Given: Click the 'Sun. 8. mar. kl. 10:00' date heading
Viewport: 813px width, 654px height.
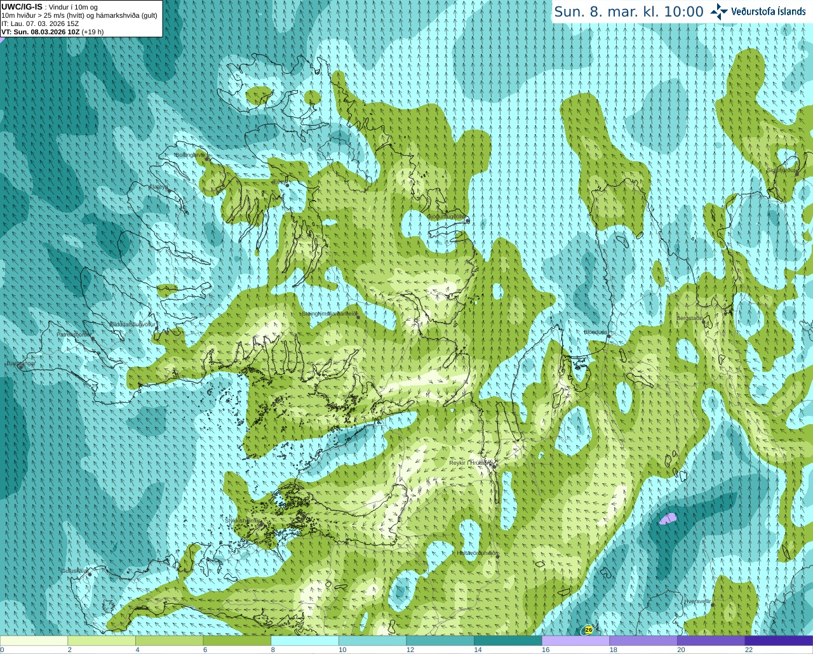Looking at the screenshot, I should point(629,11).
